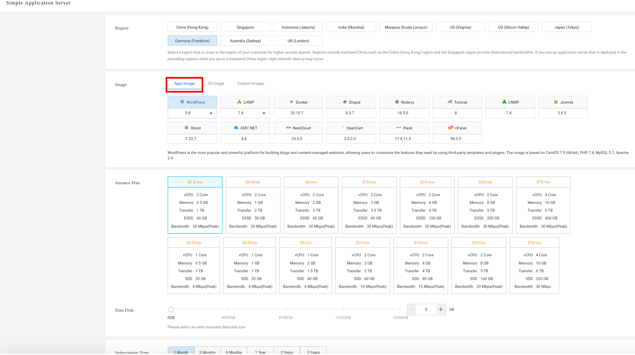Select the $4.5/mo 2 Core ESSD plan
Viewport: 635px width, 355px height.
coord(253,205)
